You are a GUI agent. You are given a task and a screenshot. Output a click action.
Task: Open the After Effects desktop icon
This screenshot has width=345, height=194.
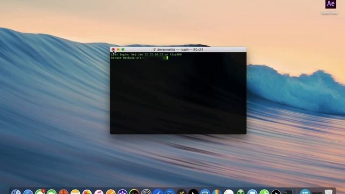pyautogui.click(x=330, y=4)
